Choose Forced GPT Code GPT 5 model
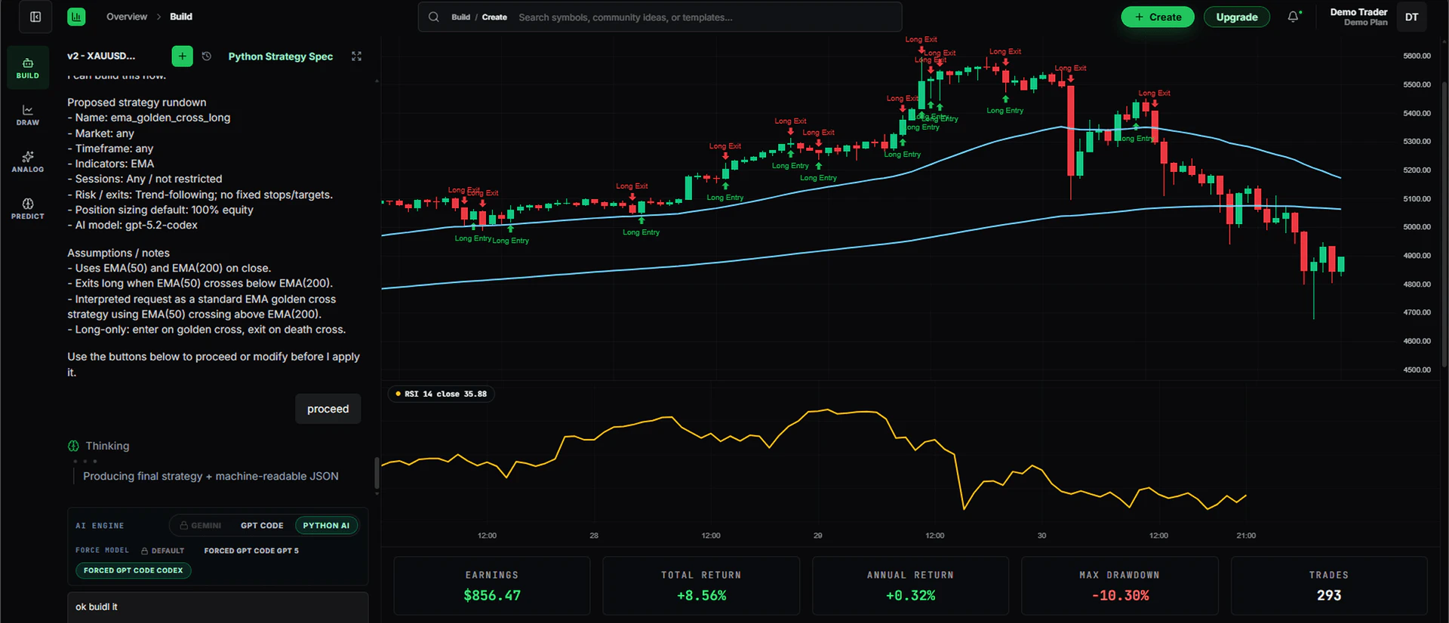 [251, 551]
